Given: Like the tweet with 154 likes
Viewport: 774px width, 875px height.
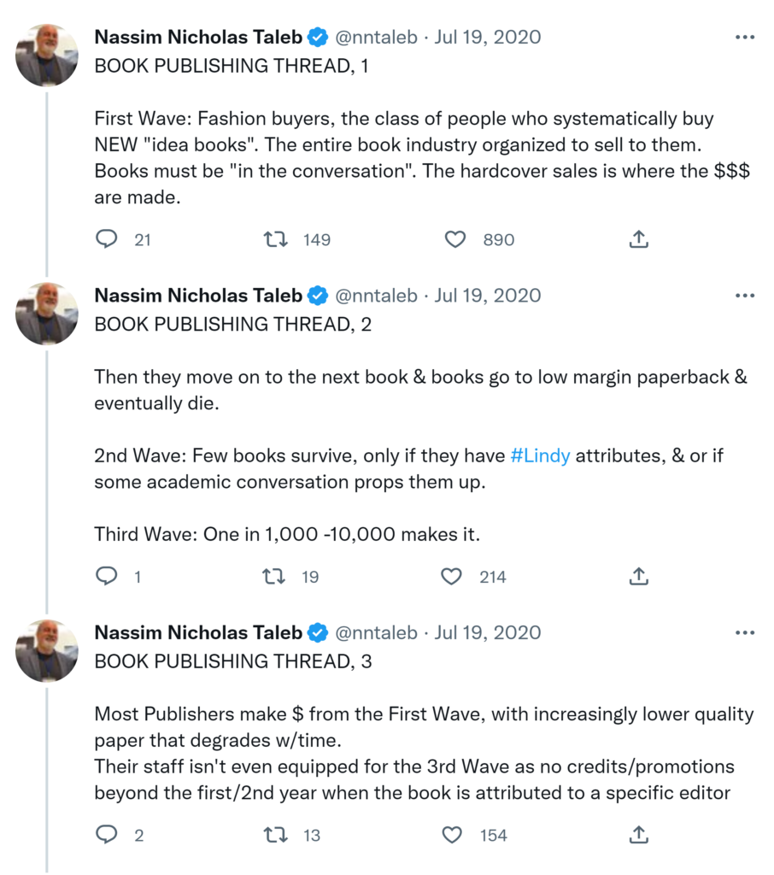Looking at the screenshot, I should tap(451, 835).
